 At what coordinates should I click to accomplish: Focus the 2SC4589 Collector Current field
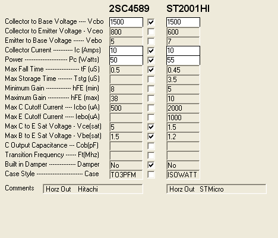(x=126, y=51)
